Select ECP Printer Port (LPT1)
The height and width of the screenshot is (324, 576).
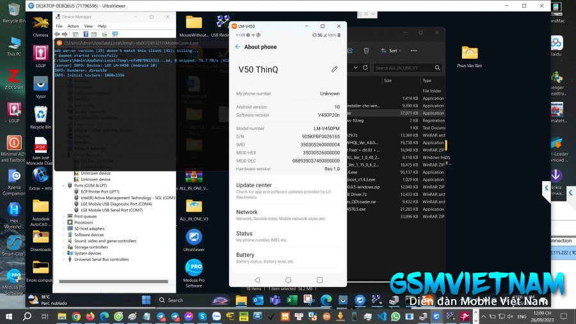point(100,191)
